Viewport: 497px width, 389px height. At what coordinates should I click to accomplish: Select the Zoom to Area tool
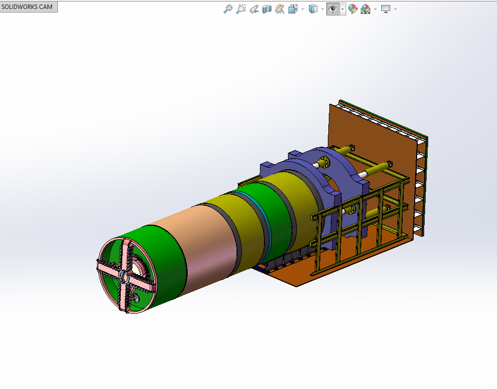(x=241, y=9)
